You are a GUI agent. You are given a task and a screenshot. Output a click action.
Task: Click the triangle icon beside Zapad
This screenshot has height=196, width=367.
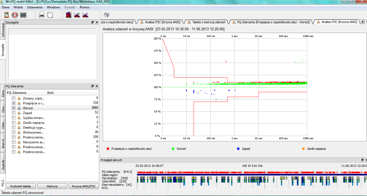click(19, 112)
